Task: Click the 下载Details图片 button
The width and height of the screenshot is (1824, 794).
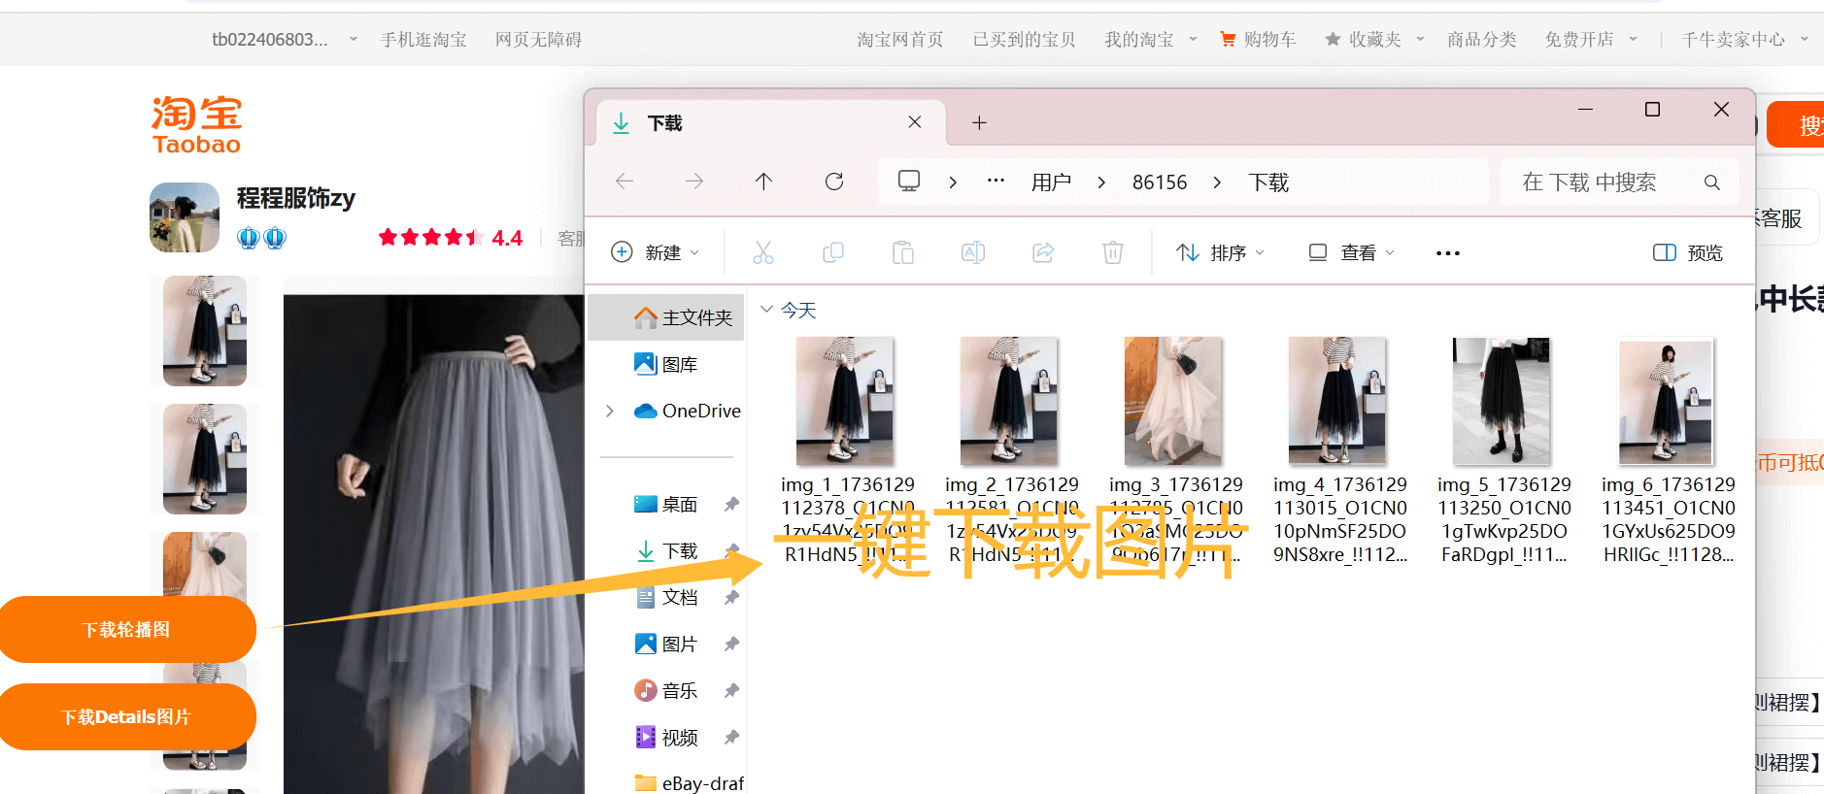Action: pyautogui.click(x=127, y=716)
